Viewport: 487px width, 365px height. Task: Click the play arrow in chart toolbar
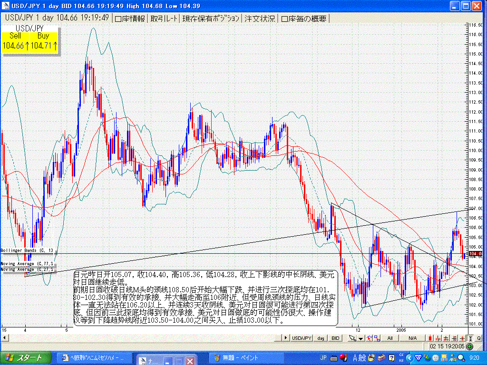tap(285, 338)
